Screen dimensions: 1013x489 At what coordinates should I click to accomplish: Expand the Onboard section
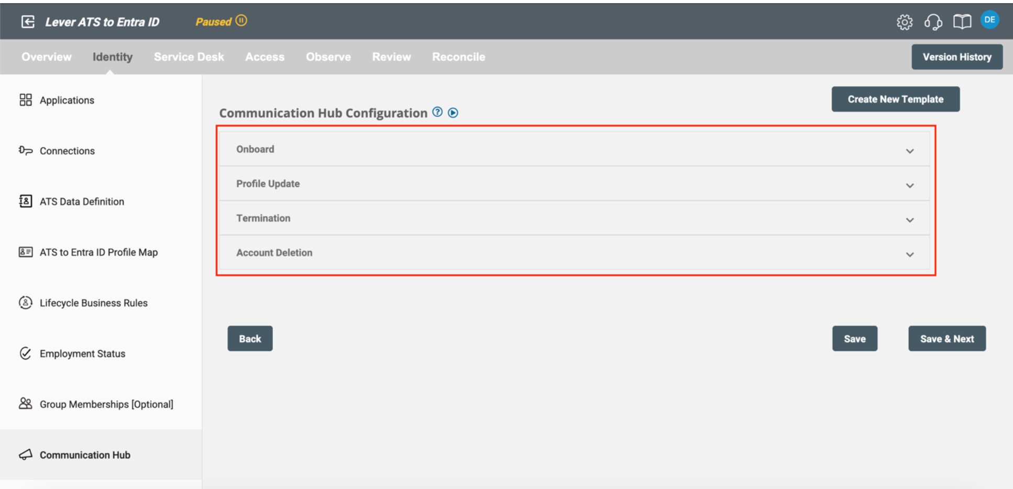tap(909, 151)
